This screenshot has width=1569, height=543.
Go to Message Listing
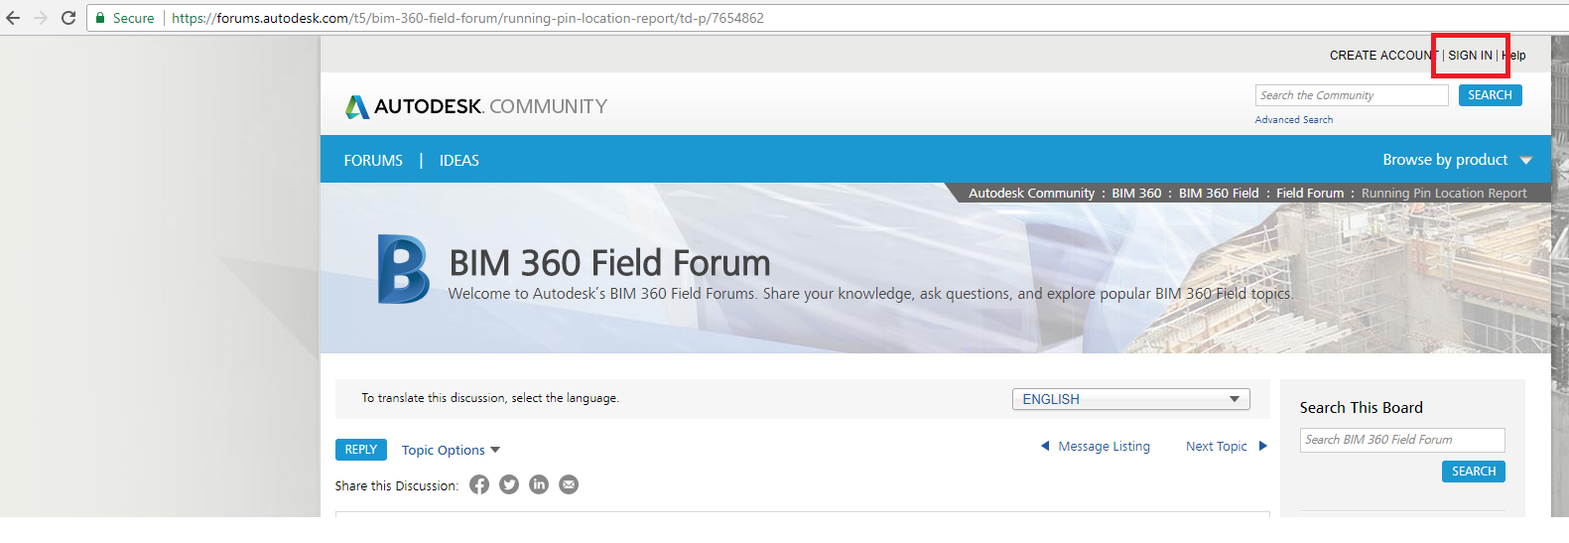(x=1104, y=447)
